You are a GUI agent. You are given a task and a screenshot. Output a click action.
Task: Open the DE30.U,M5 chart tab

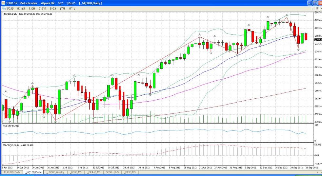click(112, 172)
